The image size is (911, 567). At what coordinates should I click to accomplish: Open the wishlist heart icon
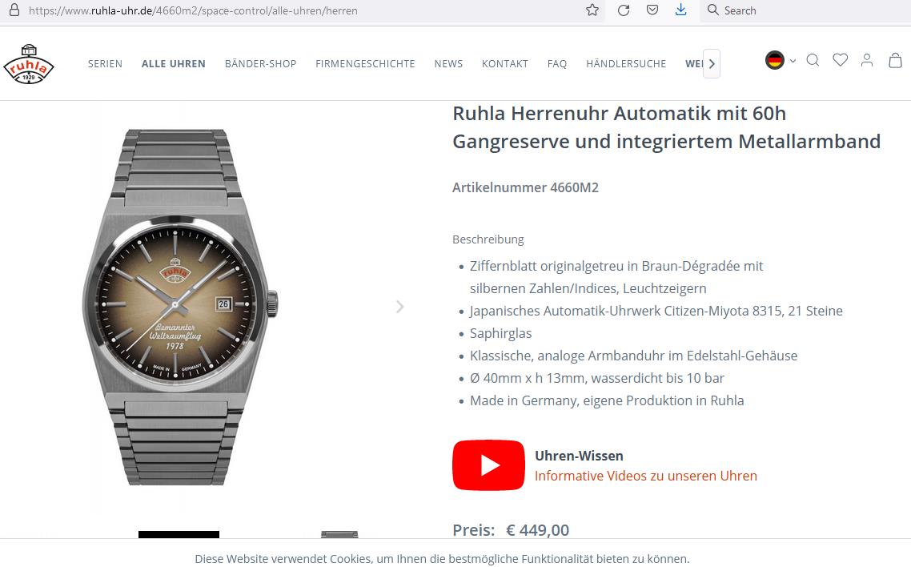point(840,60)
